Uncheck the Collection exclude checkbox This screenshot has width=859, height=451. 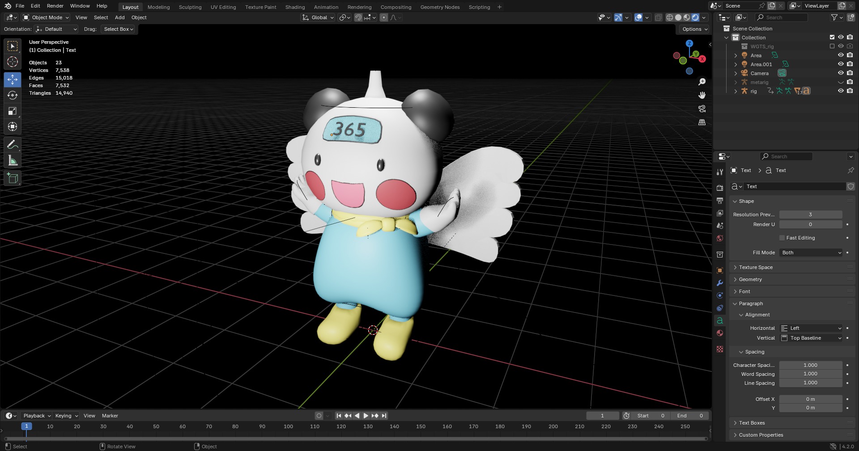(832, 38)
